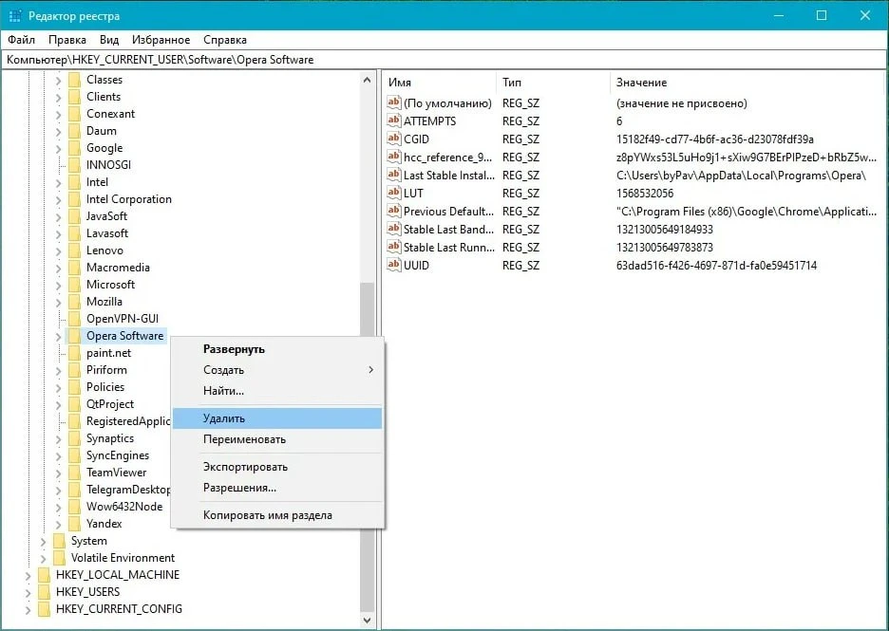
Task: Click the HKEY_USERS folder icon
Action: click(44, 592)
